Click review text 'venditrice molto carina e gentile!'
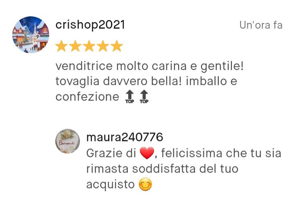Screen dimensions: 295x198 tap(150, 66)
